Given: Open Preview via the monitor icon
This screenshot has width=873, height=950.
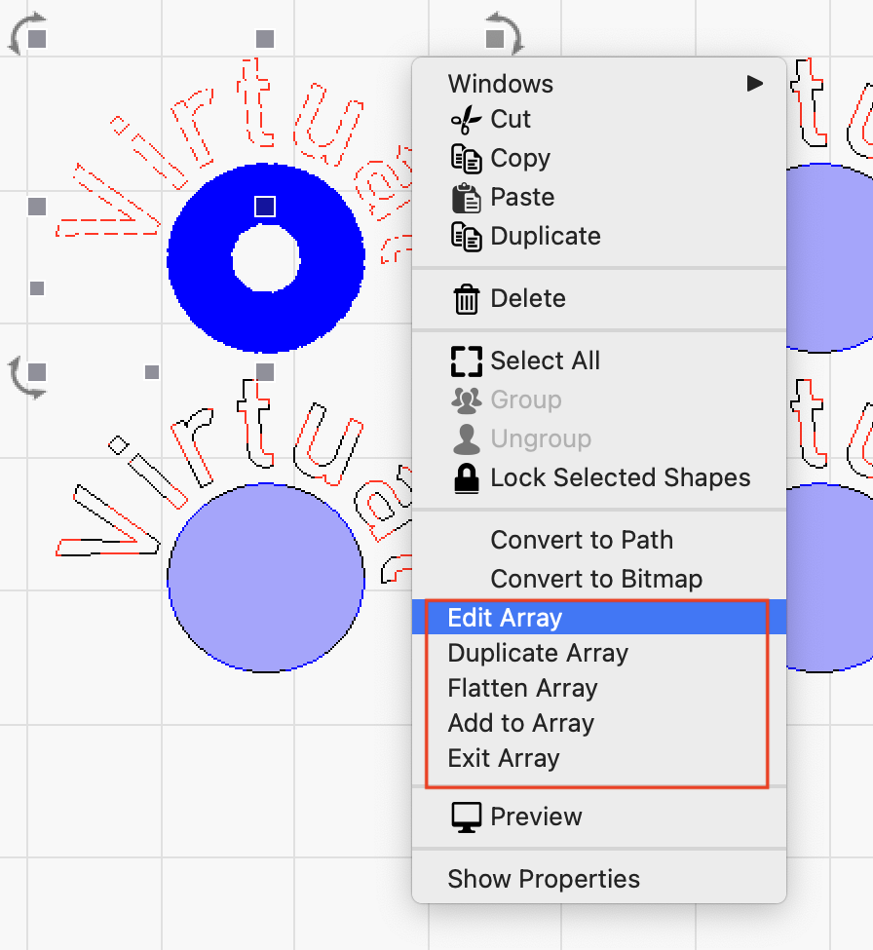Looking at the screenshot, I should [x=467, y=817].
